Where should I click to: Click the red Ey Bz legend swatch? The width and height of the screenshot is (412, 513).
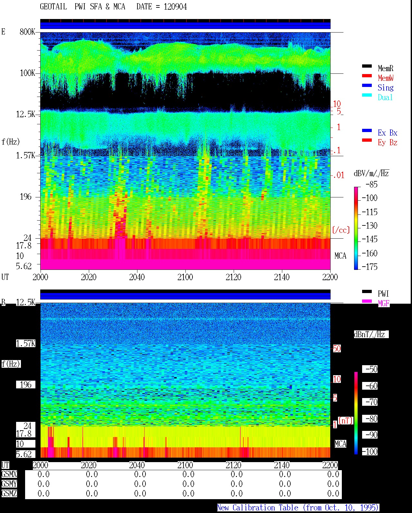pos(367,140)
